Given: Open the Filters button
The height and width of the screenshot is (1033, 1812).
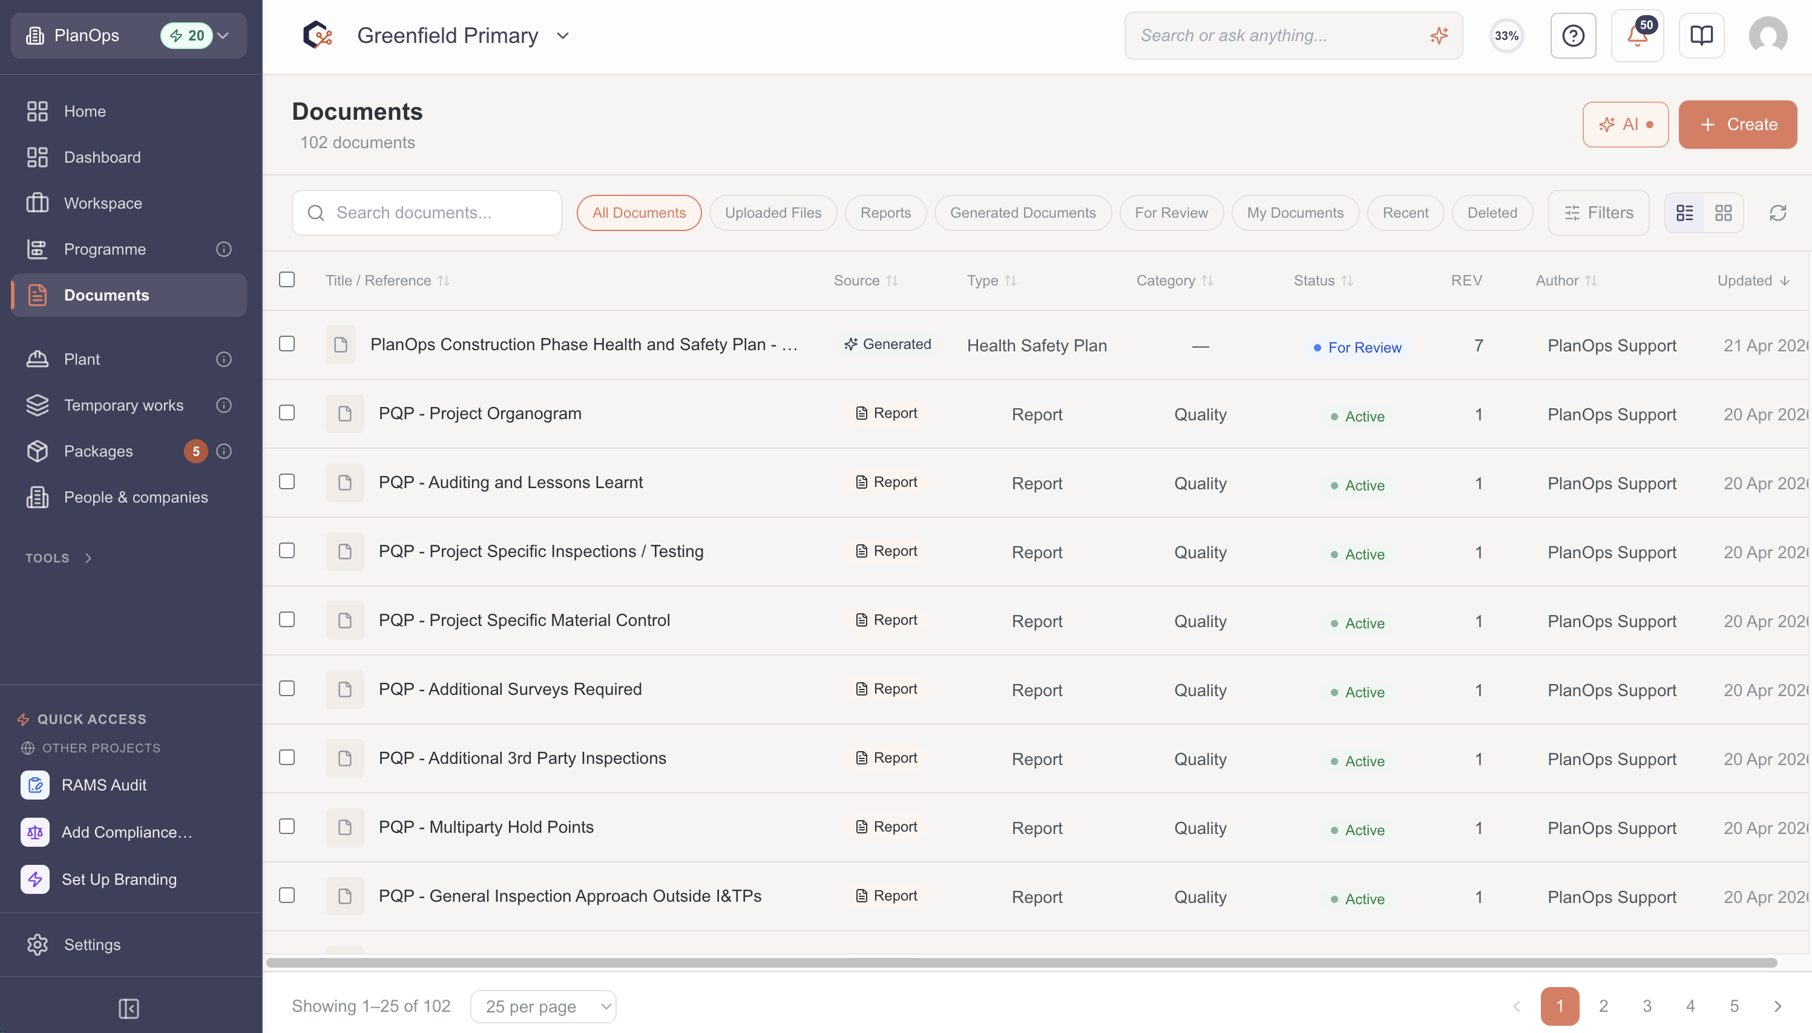Looking at the screenshot, I should [1598, 213].
